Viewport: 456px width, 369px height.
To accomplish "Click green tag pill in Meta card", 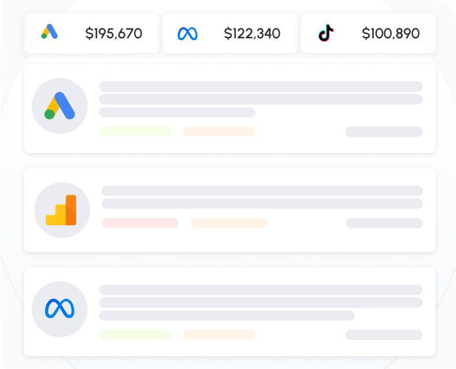I will (135, 335).
